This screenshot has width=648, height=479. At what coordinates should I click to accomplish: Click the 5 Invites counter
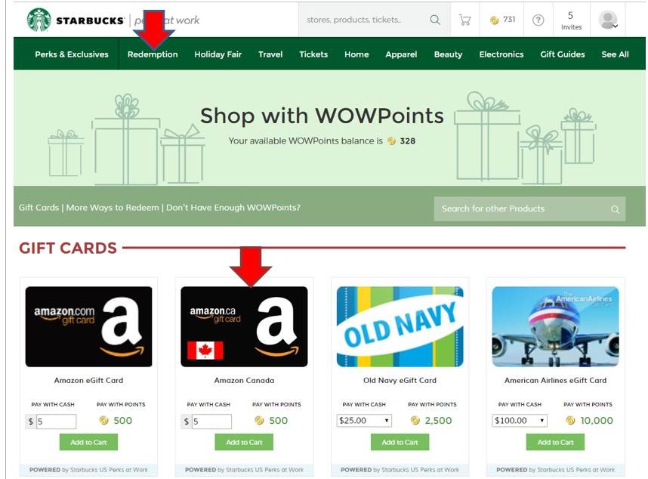coord(571,20)
